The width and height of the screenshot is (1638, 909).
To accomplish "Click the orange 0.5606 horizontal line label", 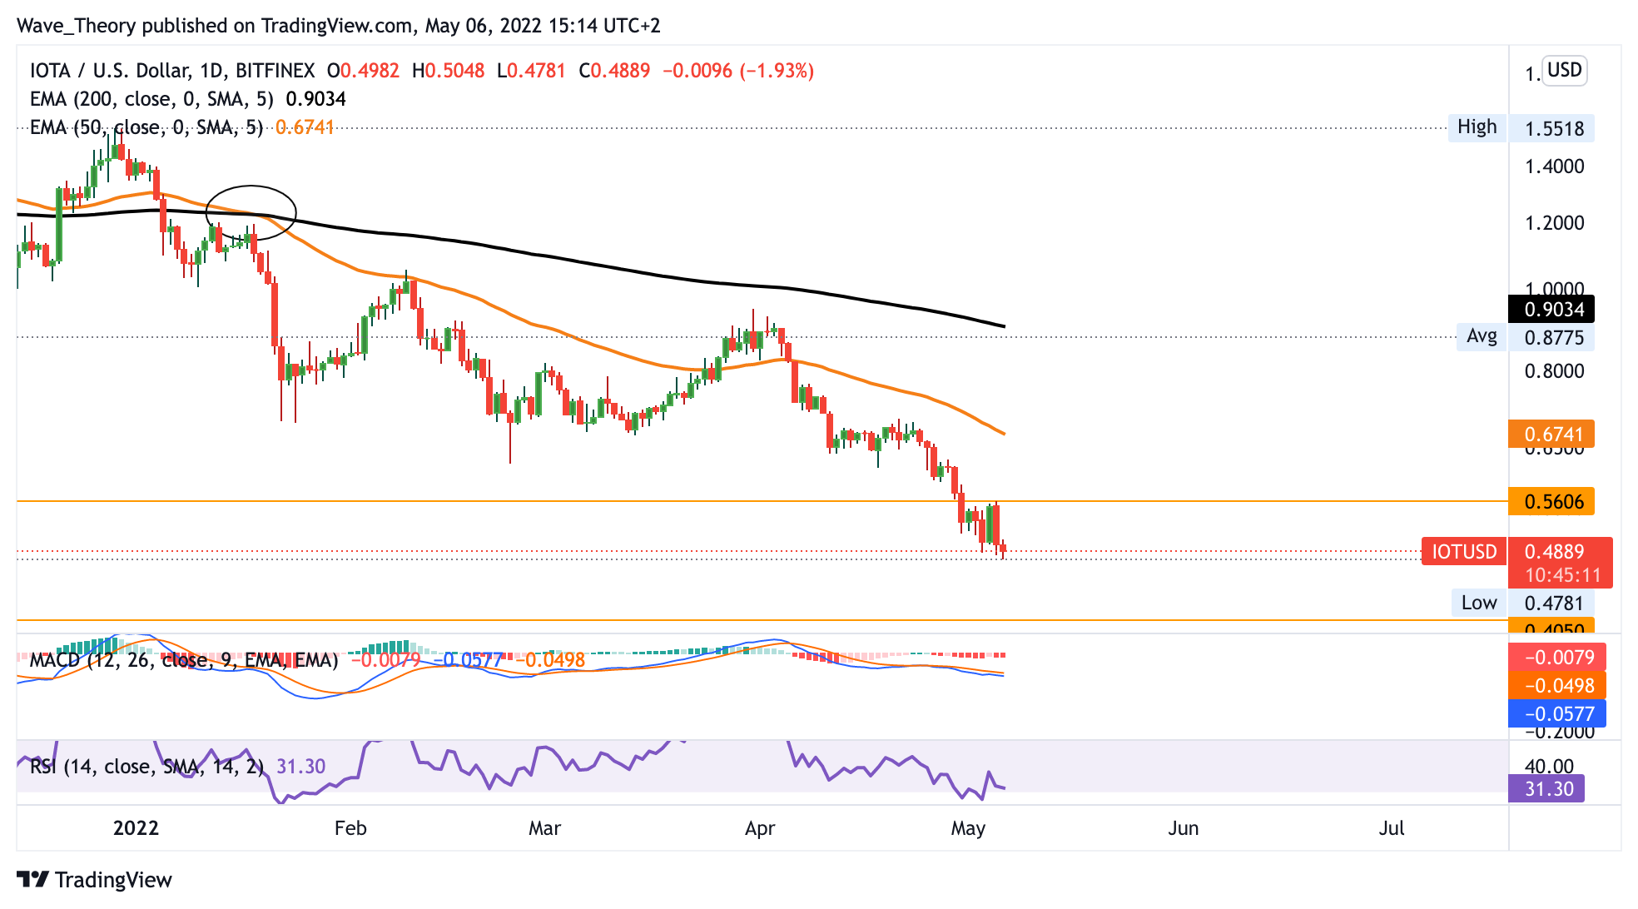I will coord(1551,502).
